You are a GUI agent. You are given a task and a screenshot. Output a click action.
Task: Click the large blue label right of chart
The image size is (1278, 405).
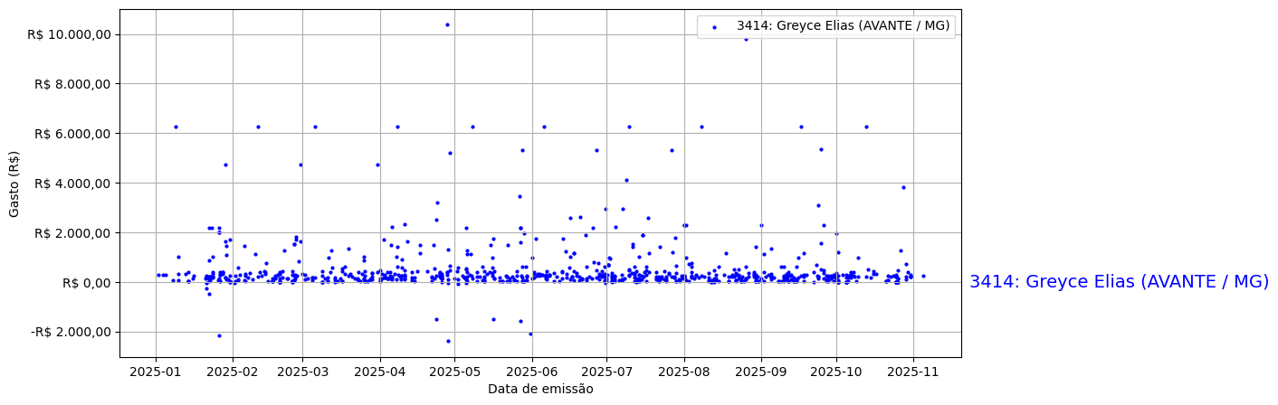coord(1119,282)
